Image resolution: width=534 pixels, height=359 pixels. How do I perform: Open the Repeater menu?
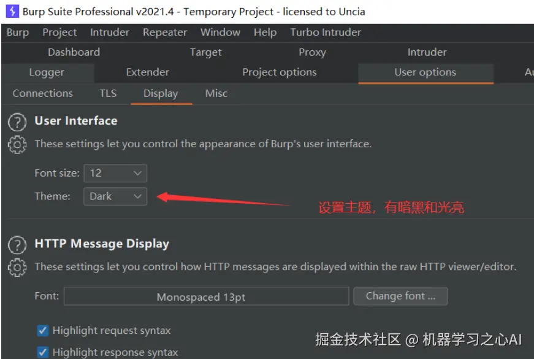(165, 33)
